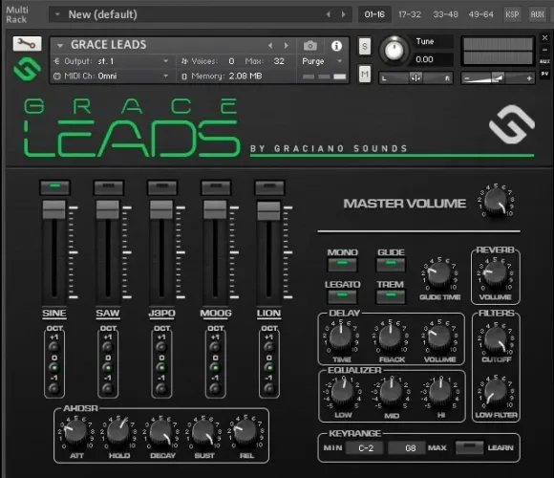
Task: Click the LION volume fader handle
Action: [268, 210]
